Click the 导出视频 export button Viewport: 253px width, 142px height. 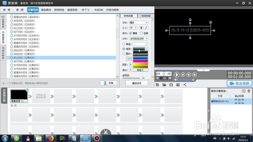pos(239,83)
